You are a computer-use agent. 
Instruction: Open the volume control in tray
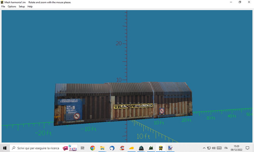pos(214,148)
